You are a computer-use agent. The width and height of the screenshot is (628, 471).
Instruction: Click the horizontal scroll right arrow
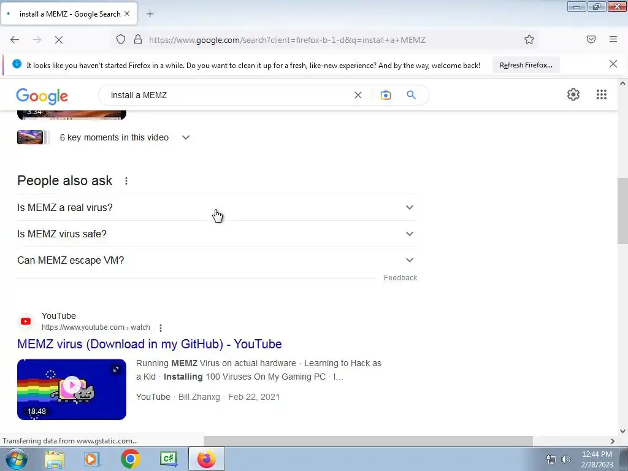click(613, 441)
